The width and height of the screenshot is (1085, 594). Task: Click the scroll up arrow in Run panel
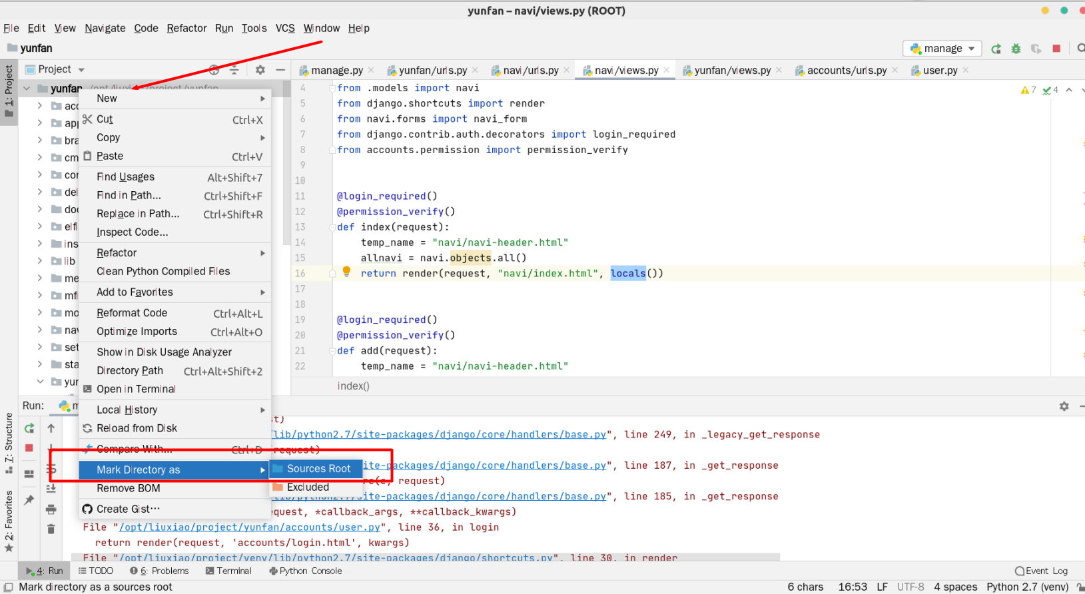[x=51, y=428]
